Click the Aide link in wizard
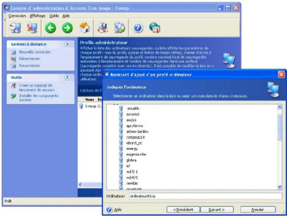 [118, 209]
